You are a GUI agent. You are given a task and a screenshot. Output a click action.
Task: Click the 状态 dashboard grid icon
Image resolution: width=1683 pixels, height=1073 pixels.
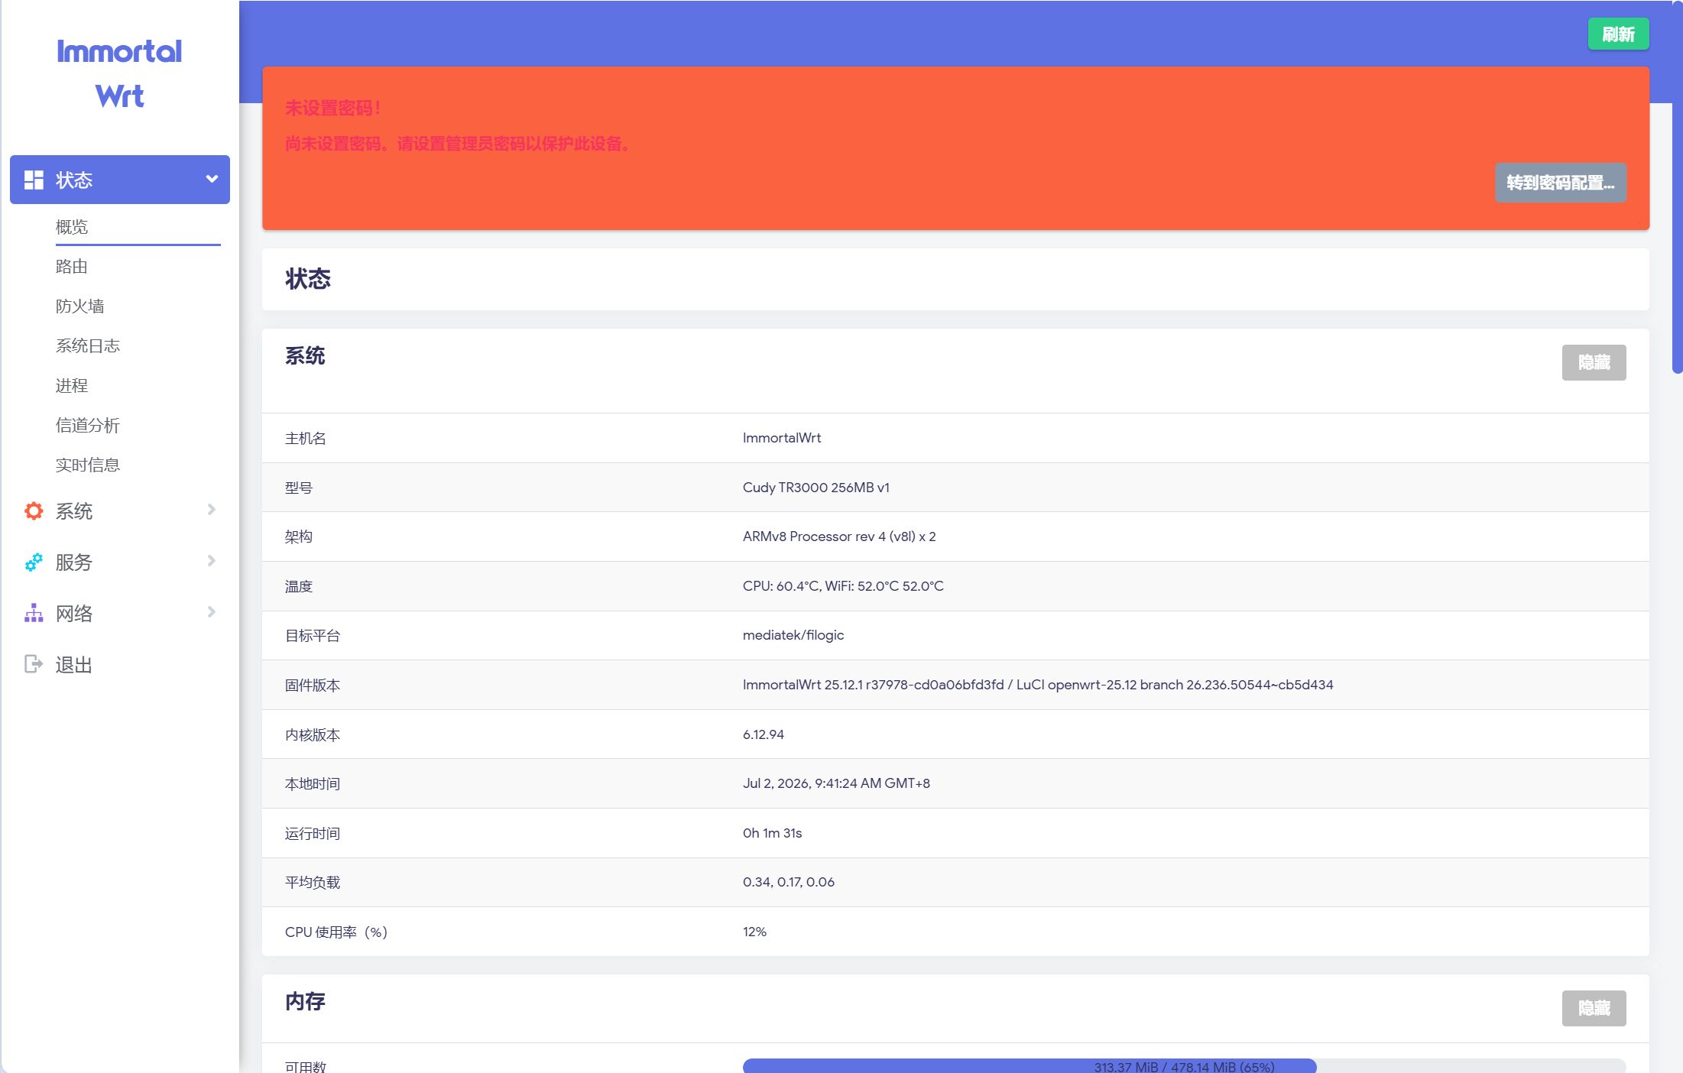[34, 180]
